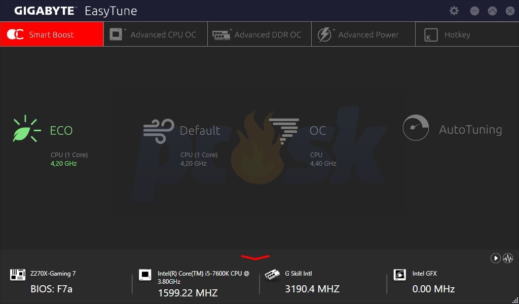Click the Intel(R) Core(TM) i5-7600K CPU name
The width and height of the screenshot is (519, 304).
(204, 277)
